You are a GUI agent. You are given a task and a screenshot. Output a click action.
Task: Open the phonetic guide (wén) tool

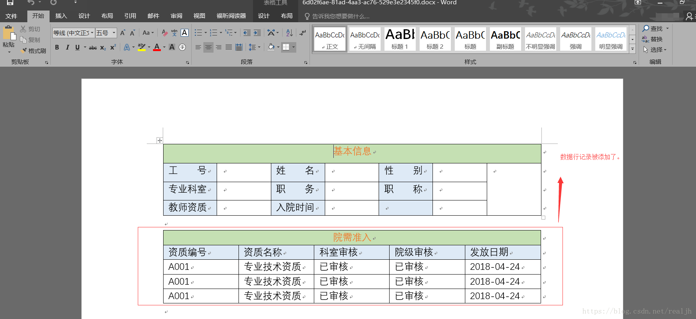174,33
